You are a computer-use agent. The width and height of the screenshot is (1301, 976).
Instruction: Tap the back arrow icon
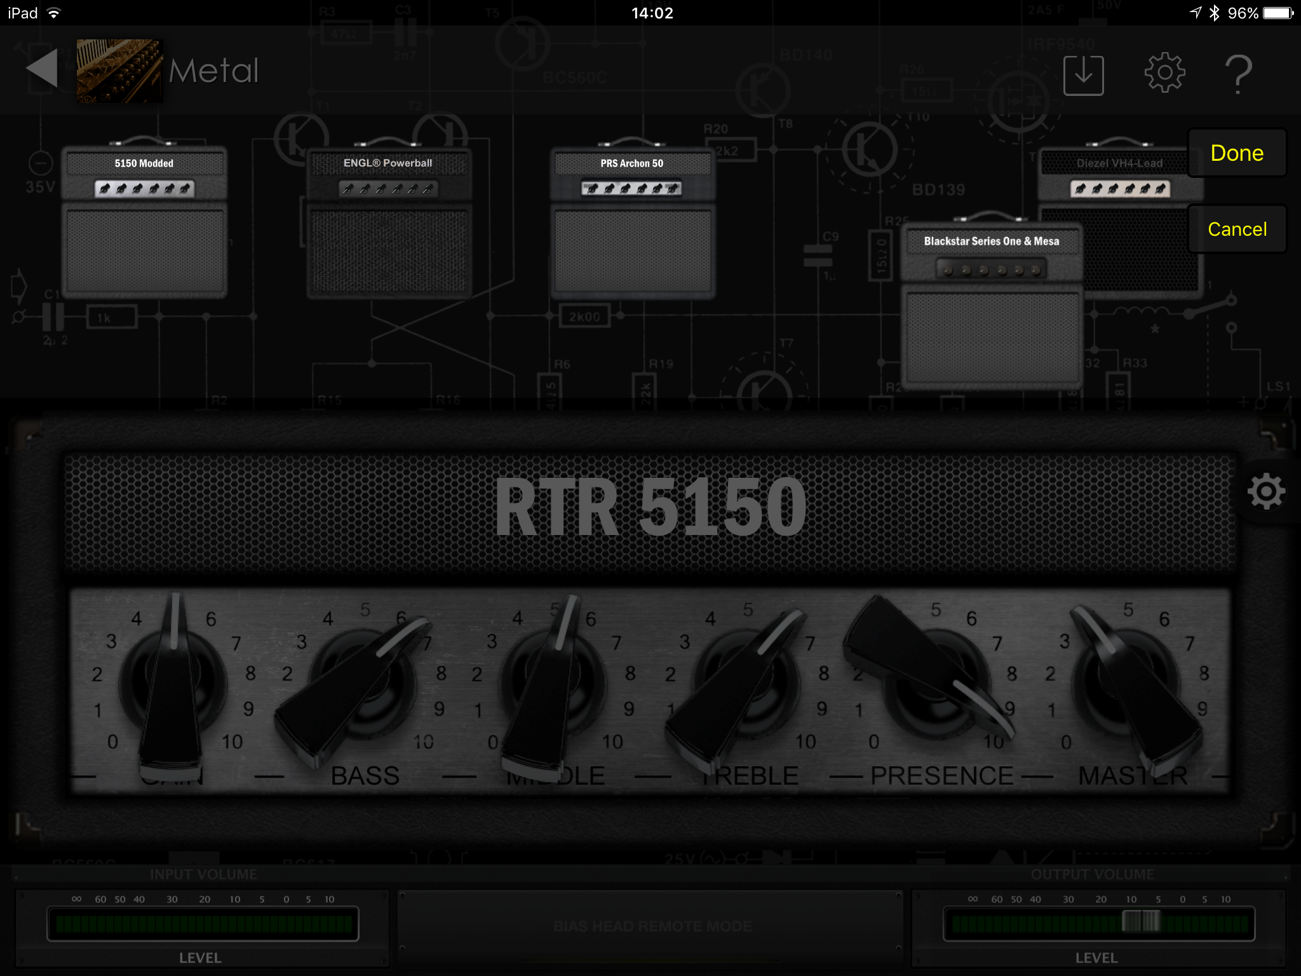42,69
